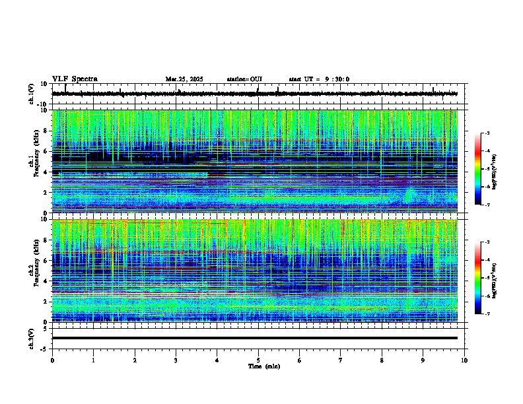Screen dimensions: 523x404
Task: Click the "ch.3(V)" axis label
Action: pyautogui.click(x=31, y=339)
